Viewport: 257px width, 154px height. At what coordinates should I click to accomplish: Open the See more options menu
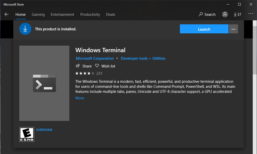pos(250,14)
